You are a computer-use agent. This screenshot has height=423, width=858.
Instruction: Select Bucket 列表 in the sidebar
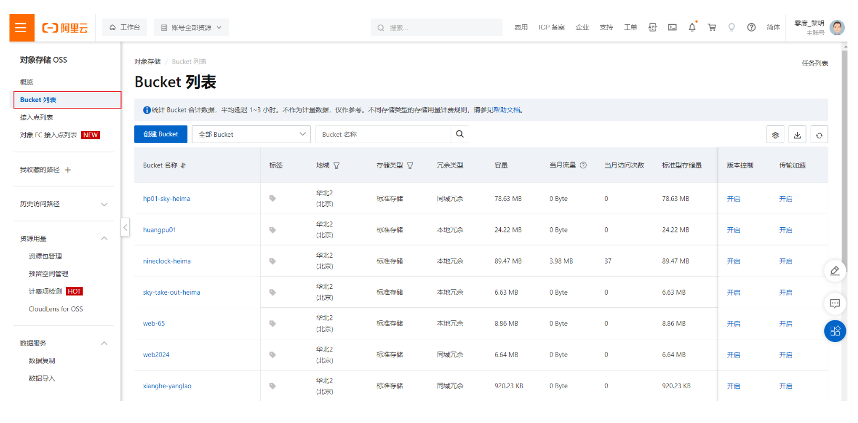pyautogui.click(x=67, y=100)
